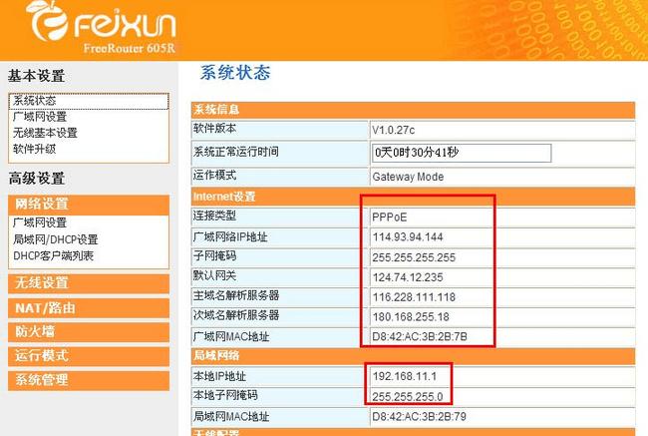Click the FreeRouter 605R model text
The image size is (648, 436).
(x=130, y=49)
